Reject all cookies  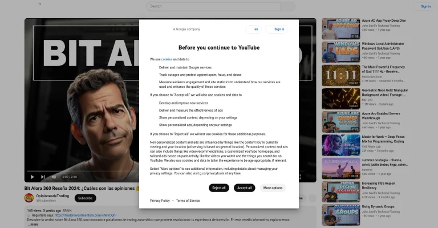point(219,188)
